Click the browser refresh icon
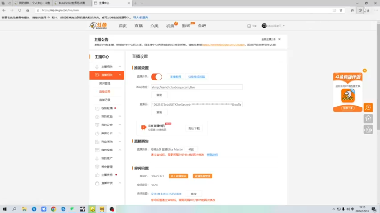This screenshot has height=213, width=380. 19,10
